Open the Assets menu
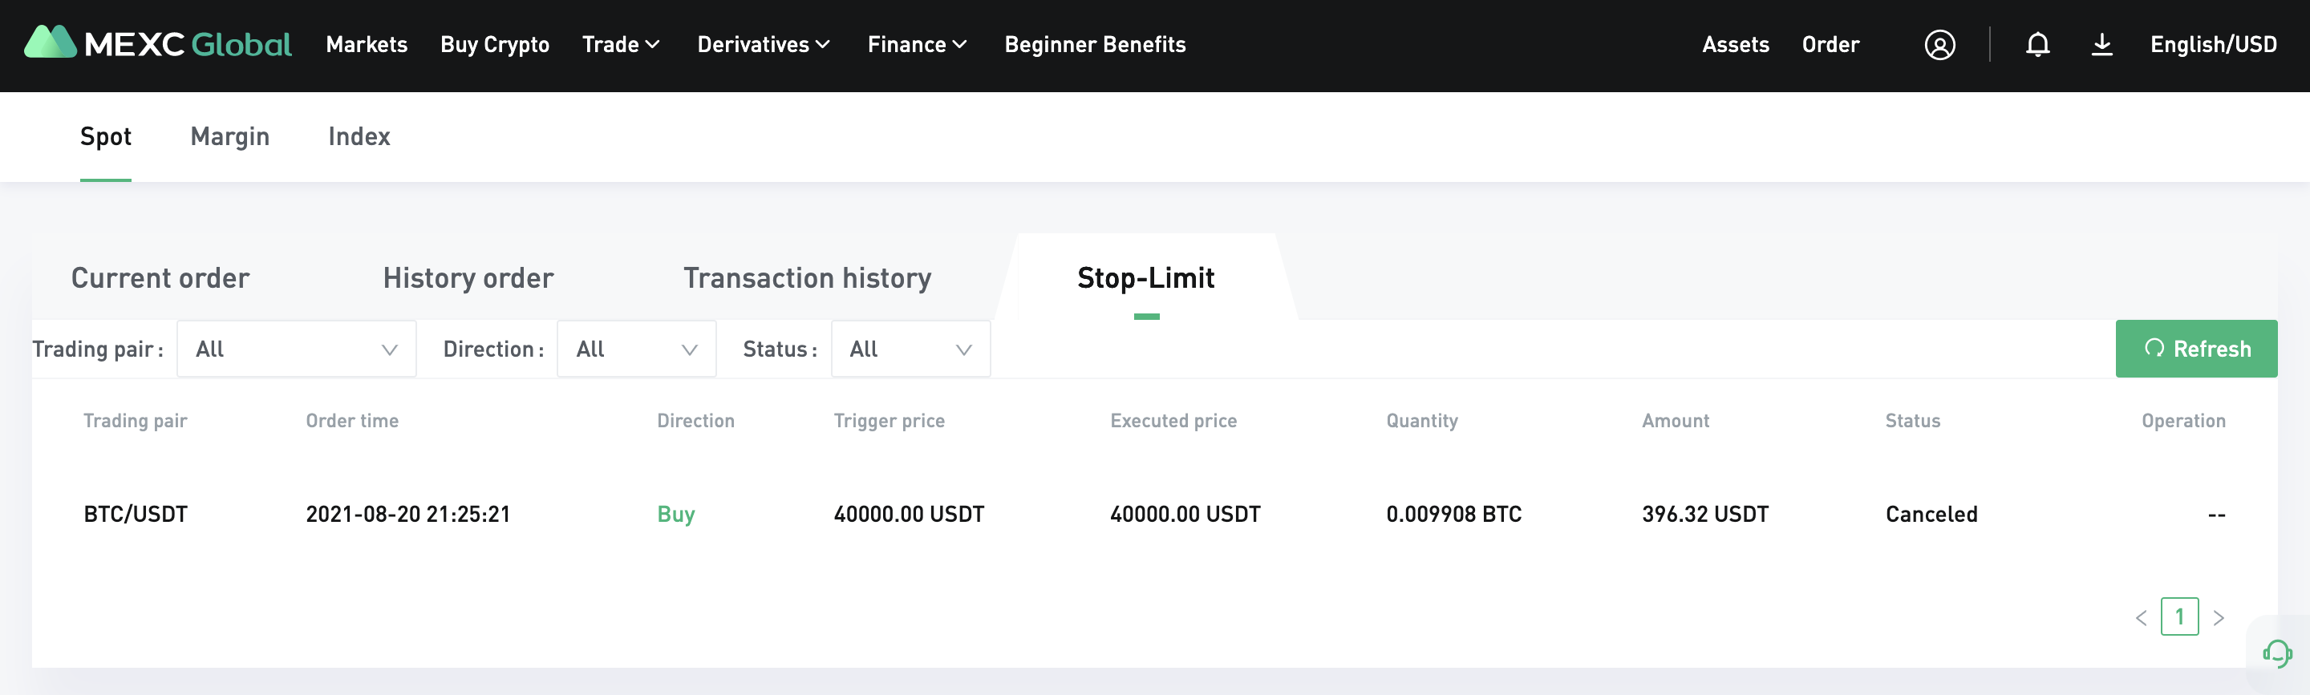The height and width of the screenshot is (695, 2310). pos(1735,45)
